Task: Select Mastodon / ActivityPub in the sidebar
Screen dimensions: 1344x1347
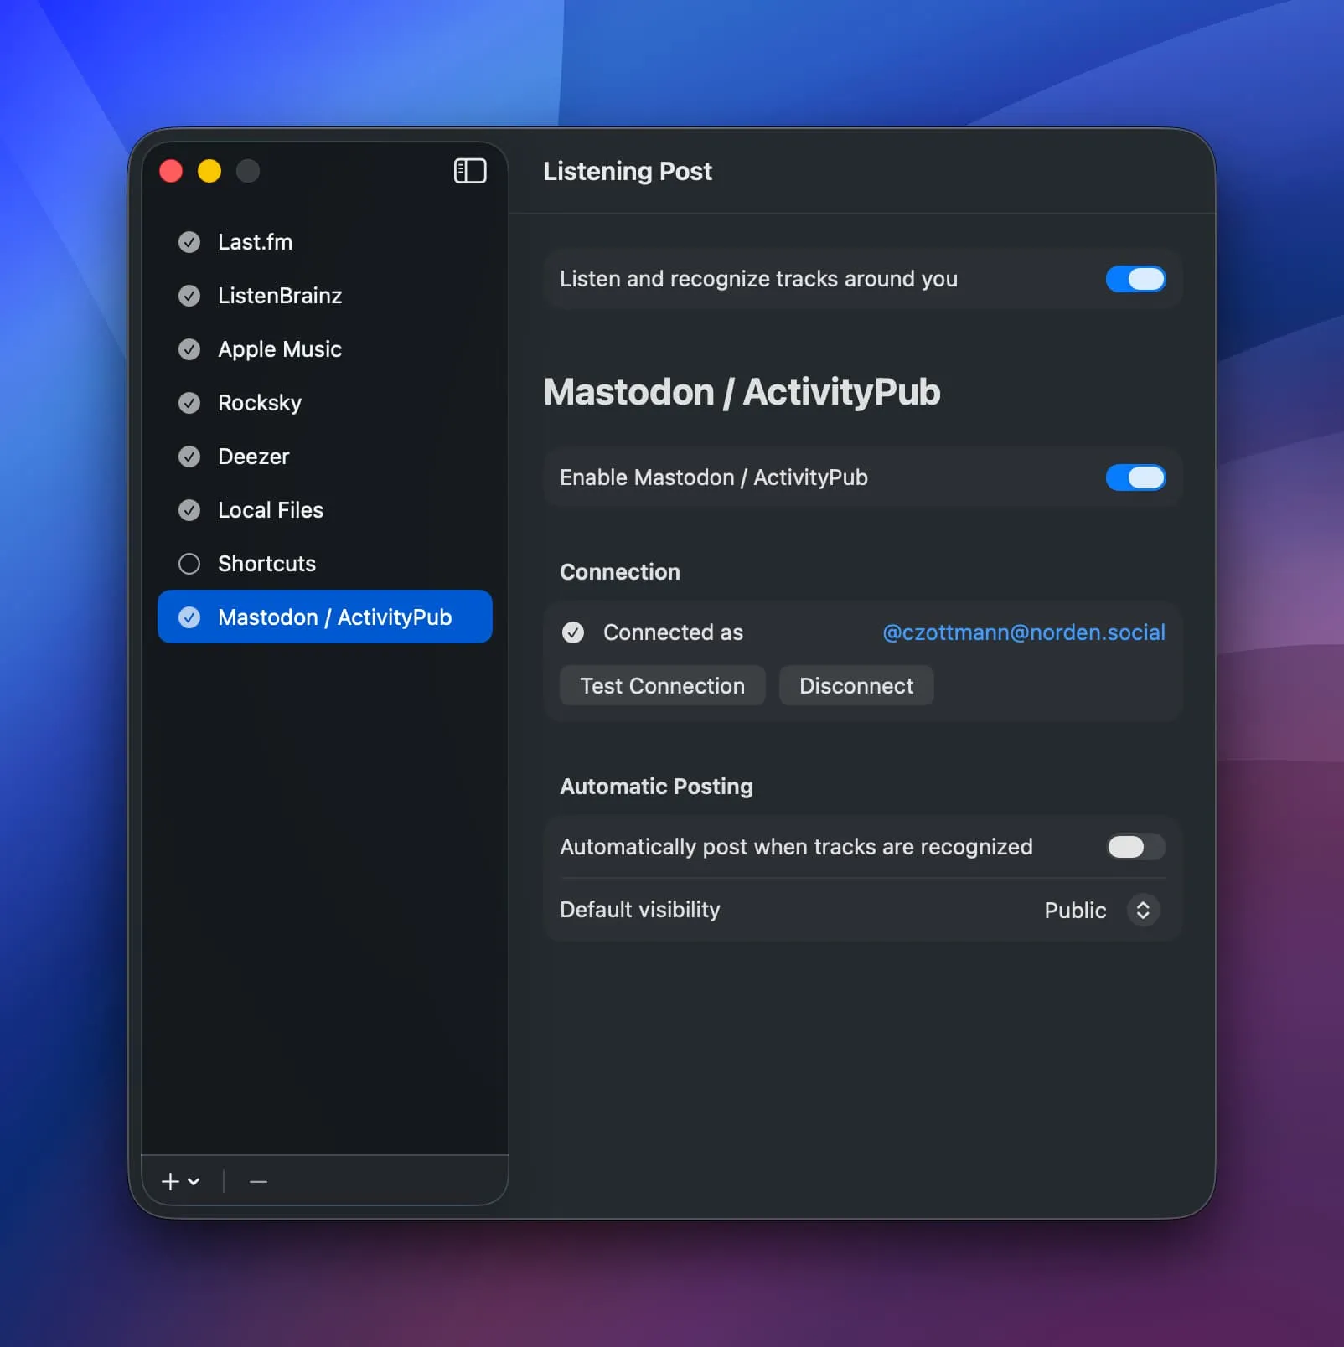Action: pyautogui.click(x=325, y=617)
